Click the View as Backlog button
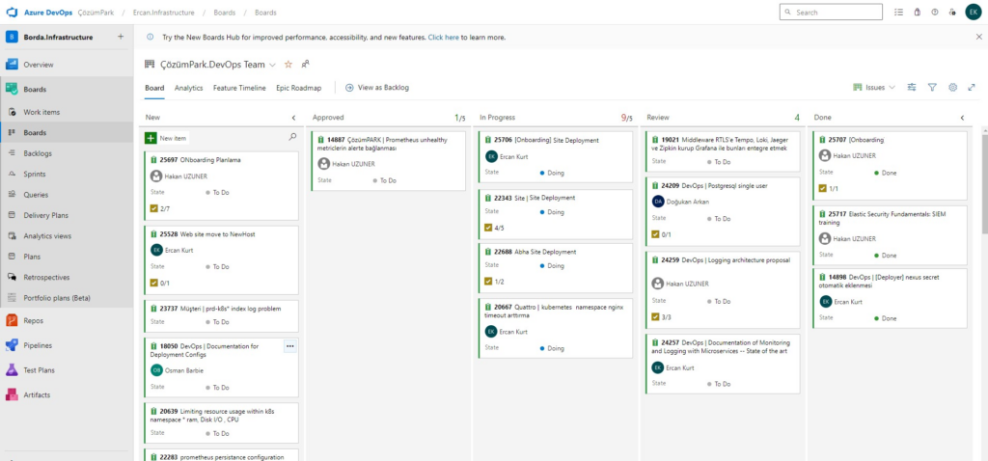The image size is (988, 461). pyautogui.click(x=377, y=88)
